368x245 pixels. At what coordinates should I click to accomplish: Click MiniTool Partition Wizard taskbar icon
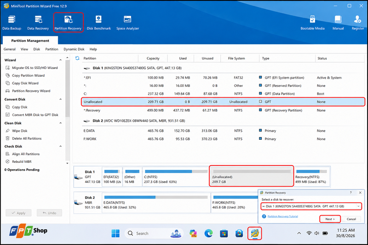(x=255, y=234)
